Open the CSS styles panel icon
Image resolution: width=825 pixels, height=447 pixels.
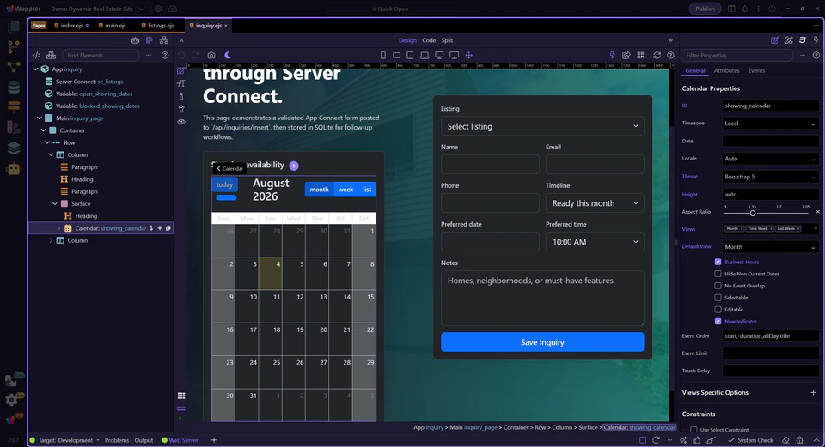click(x=803, y=40)
